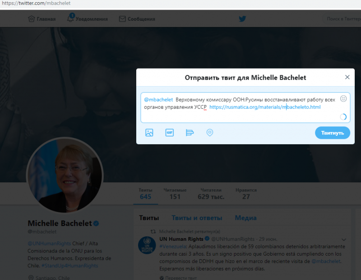The width and height of the screenshot is (361, 280).
Task: Select the Читатели 629 тыс. counter
Action: pos(211,193)
